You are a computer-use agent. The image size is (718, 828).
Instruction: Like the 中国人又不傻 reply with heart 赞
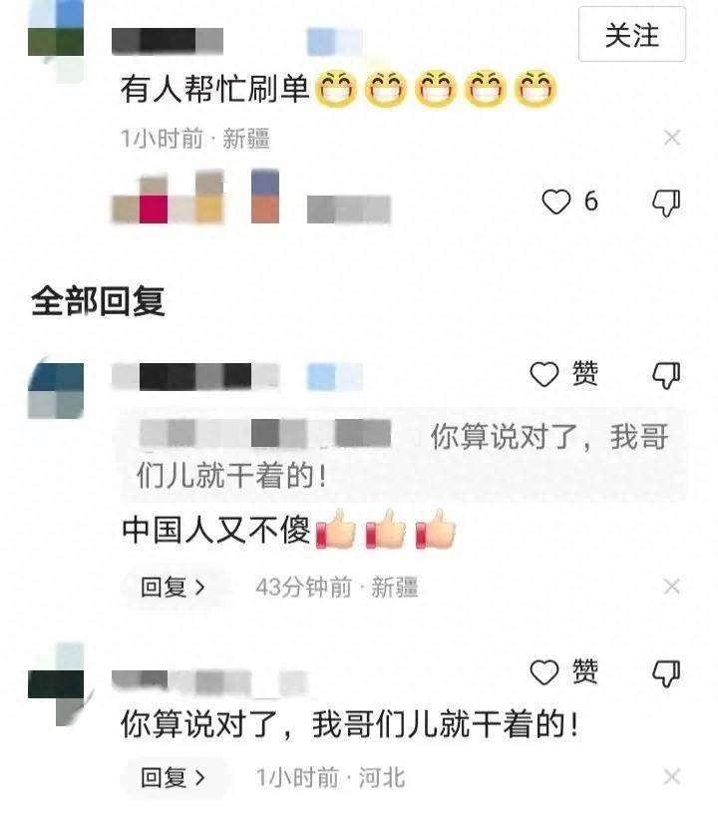pos(563,374)
